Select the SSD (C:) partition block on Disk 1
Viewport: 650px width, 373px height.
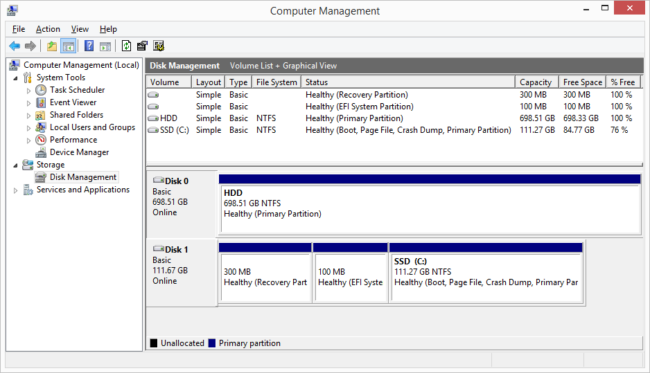(485, 277)
